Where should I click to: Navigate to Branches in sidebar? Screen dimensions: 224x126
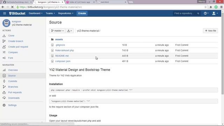coord(13,87)
